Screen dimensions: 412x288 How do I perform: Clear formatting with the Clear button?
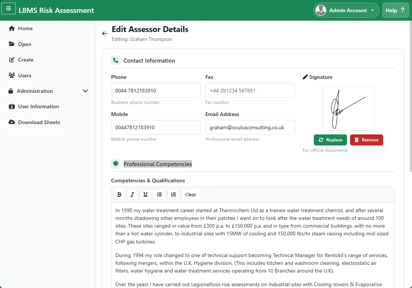click(190, 194)
